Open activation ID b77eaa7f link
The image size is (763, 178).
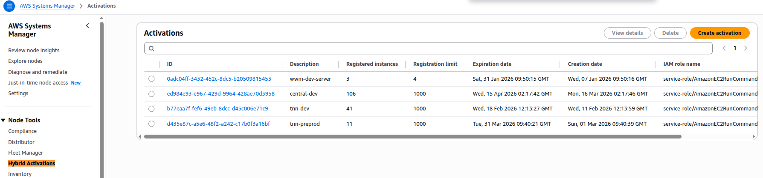[x=217, y=109]
